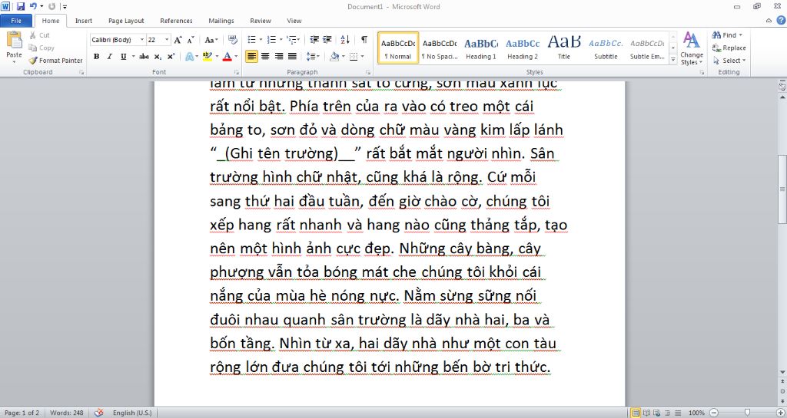Screen dimensions: 787x418
Task: Apply the No Spacing style
Action: click(x=439, y=48)
